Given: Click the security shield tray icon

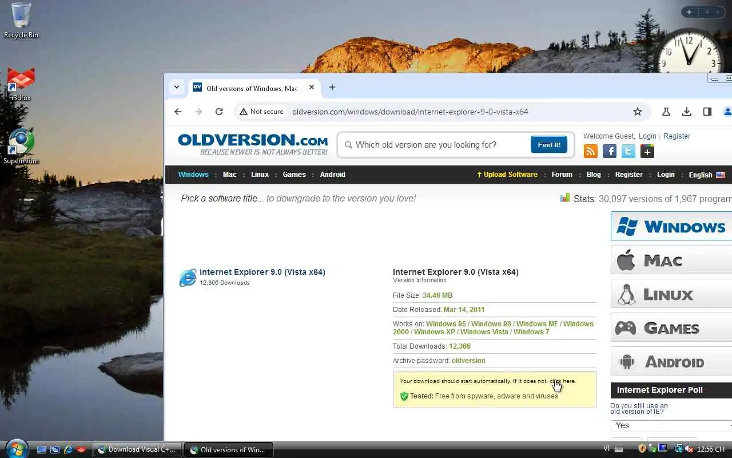Looking at the screenshot, I should (642, 449).
